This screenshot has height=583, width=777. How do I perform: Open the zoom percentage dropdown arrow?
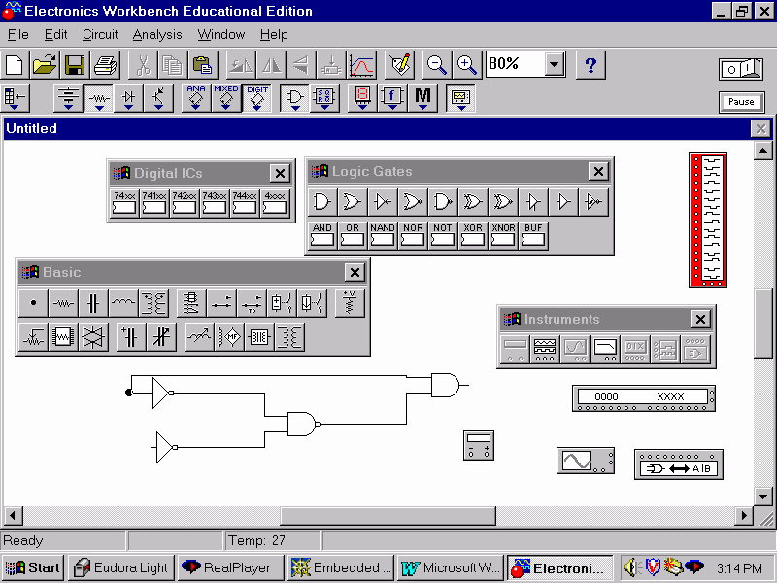(555, 64)
